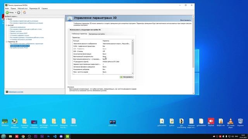Open the Рабочий стол menu
Screen dimensions: 248x139
pyautogui.click(x=22, y=8)
